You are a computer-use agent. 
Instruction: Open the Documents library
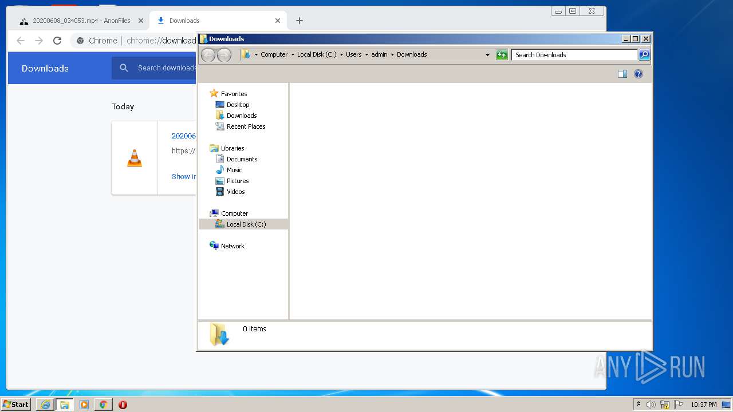pyautogui.click(x=242, y=159)
